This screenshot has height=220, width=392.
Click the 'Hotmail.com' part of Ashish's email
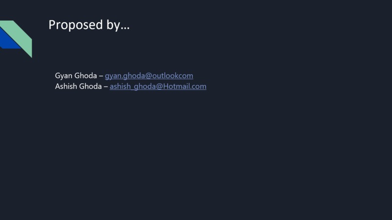click(x=185, y=86)
